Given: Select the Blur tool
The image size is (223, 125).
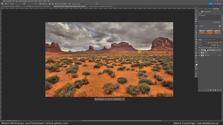Looking at the screenshot, I should pos(196,42).
